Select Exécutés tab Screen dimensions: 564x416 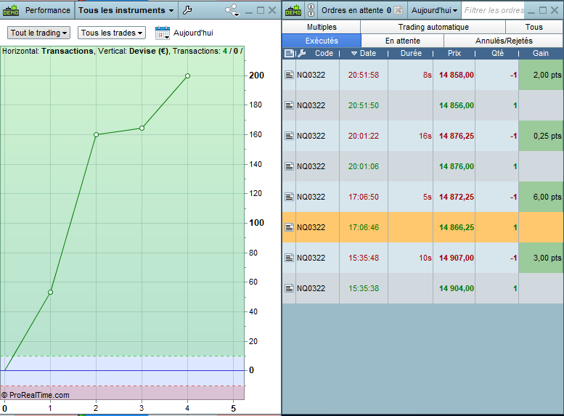click(322, 41)
